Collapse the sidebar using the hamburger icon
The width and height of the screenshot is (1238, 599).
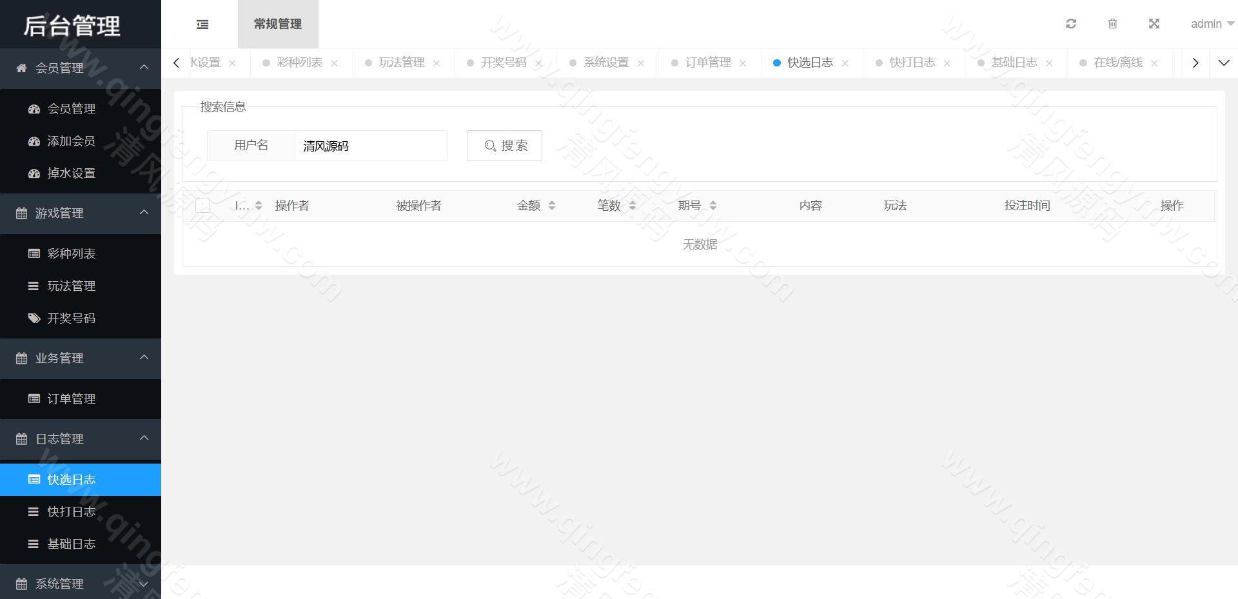pyautogui.click(x=202, y=24)
